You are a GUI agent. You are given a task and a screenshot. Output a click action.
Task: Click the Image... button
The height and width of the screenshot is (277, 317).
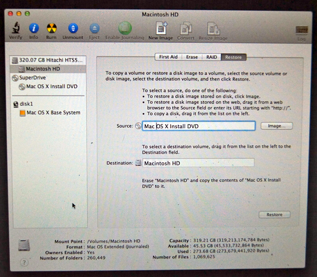(277, 126)
